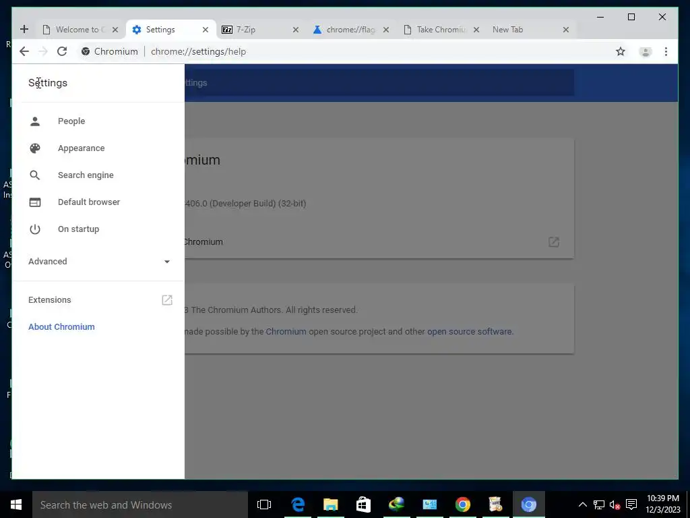Image resolution: width=690 pixels, height=518 pixels.
Task: Click the palette icon beside Appearance
Action: [35, 148]
